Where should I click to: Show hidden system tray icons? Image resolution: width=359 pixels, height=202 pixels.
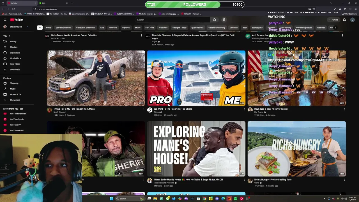[325, 199]
